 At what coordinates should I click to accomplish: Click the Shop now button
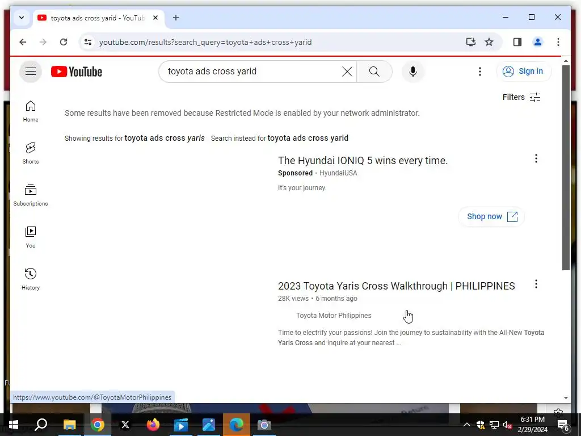tap(491, 216)
